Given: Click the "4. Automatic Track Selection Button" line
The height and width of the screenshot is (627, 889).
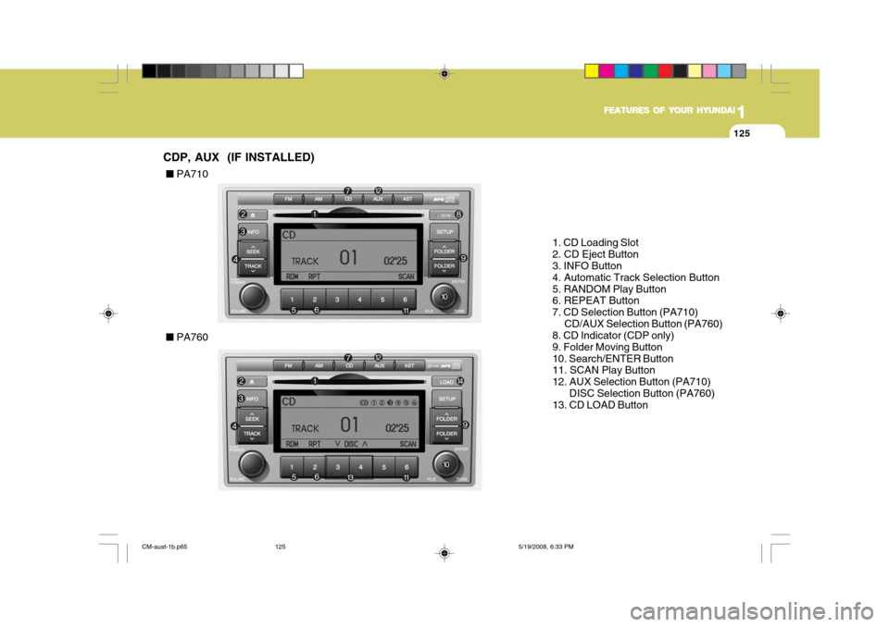Looking at the screenshot, I should [635, 277].
